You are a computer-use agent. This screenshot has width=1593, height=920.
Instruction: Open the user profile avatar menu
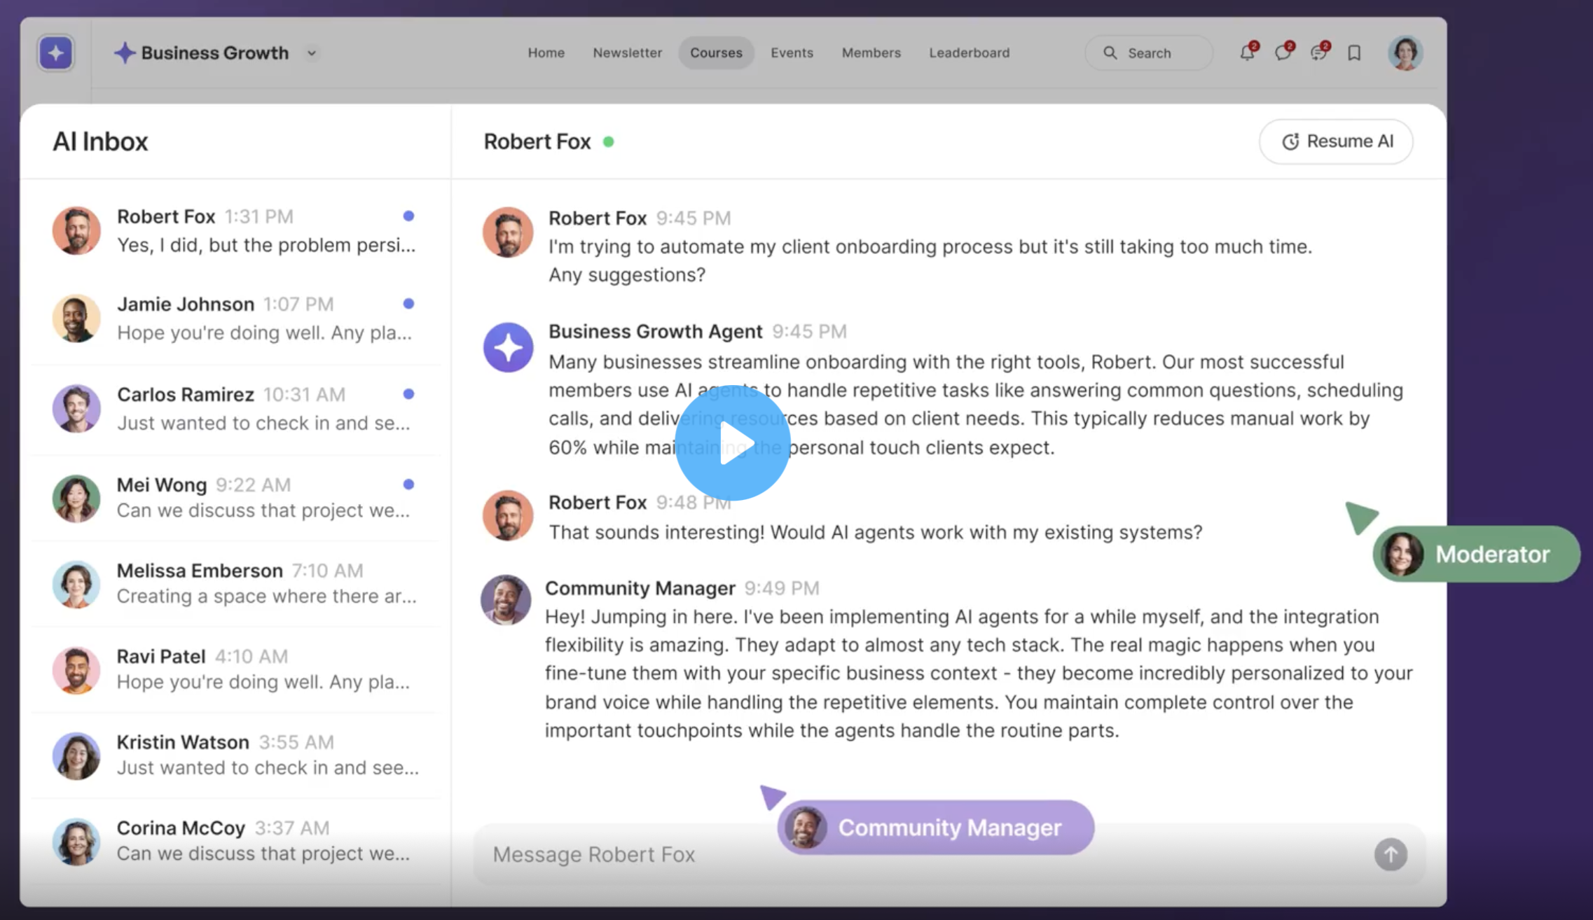(x=1405, y=53)
